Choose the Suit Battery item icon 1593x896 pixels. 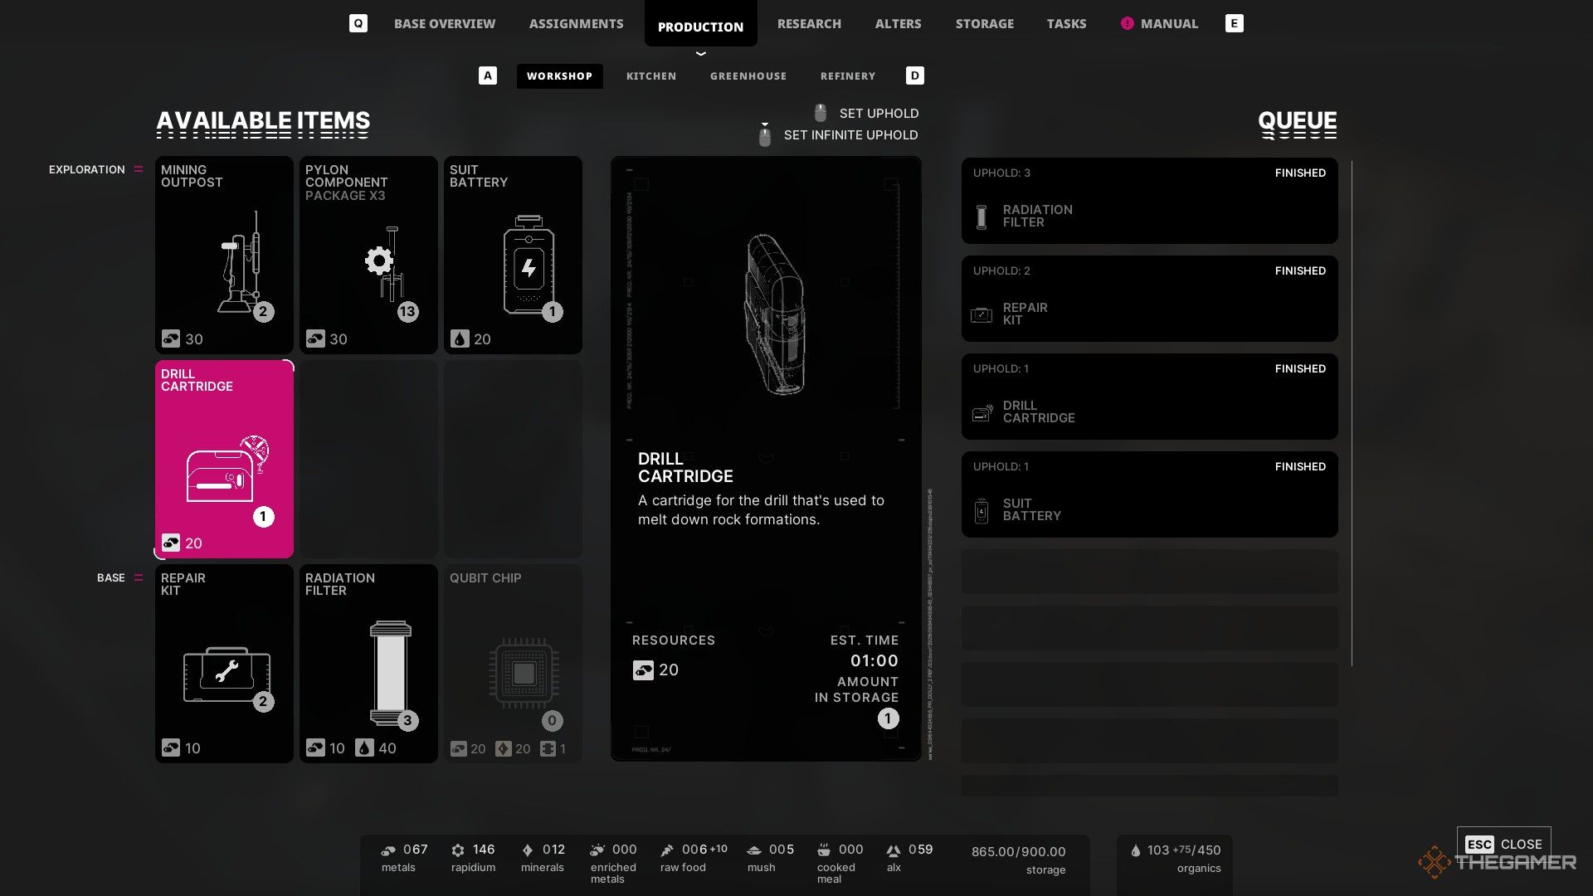coord(529,265)
